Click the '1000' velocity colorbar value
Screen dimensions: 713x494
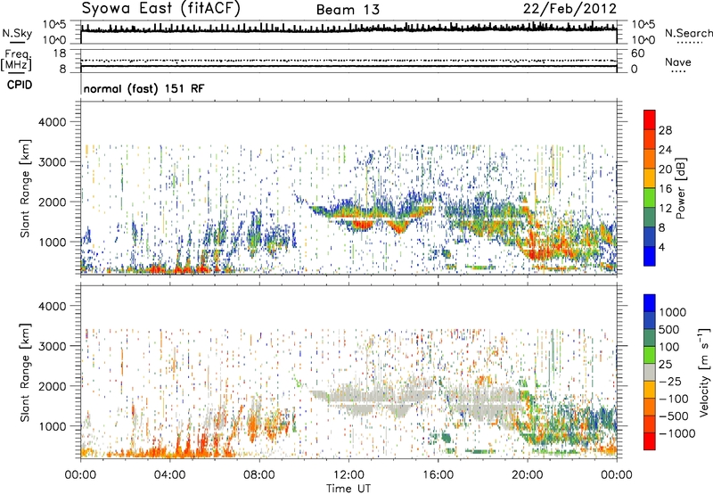click(673, 312)
